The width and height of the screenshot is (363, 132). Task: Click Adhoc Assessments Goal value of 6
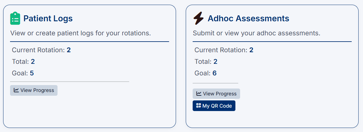(x=214, y=73)
